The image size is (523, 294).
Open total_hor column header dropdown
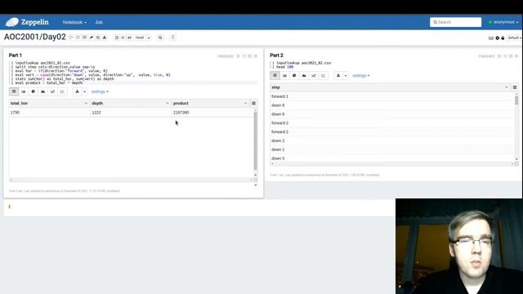tap(86, 104)
